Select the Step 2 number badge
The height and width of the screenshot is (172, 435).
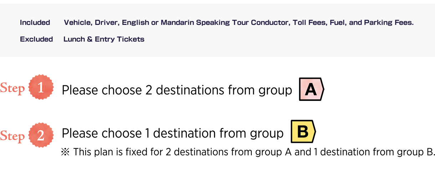pos(41,135)
